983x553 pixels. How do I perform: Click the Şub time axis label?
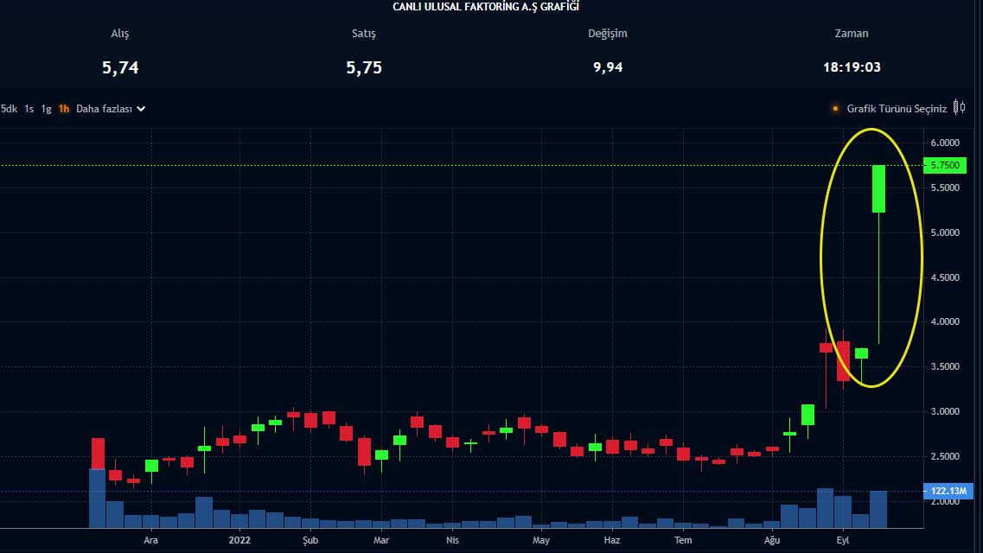tap(310, 540)
